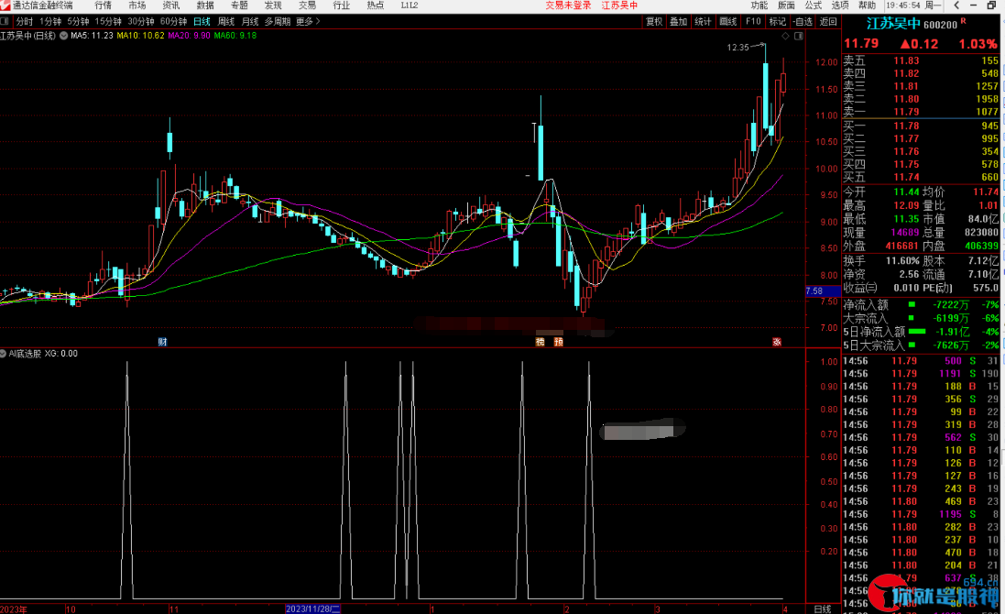The width and height of the screenshot is (1005, 614).
Task: Open the 市场 menu
Action: pos(137,5)
